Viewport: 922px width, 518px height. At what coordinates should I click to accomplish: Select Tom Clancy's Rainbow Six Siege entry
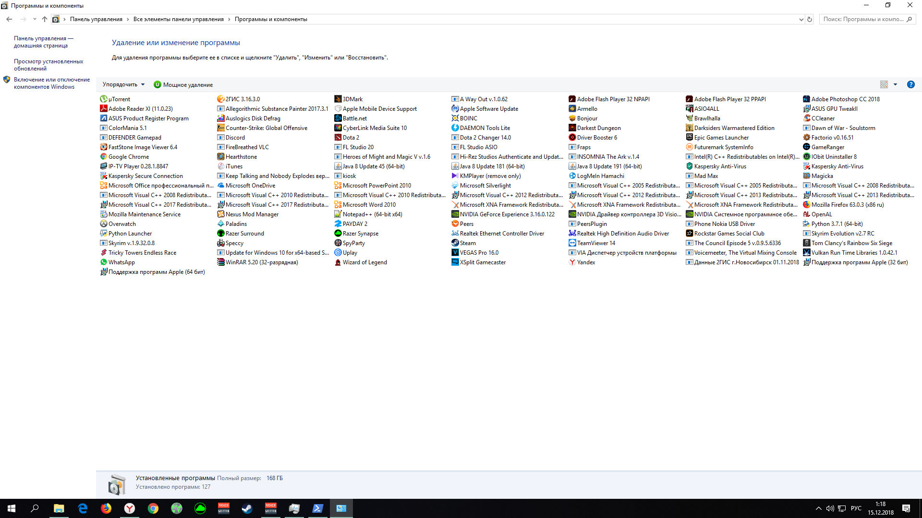coord(848,243)
